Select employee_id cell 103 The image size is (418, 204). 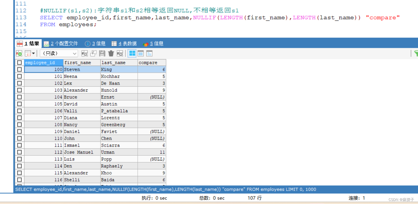tap(44, 90)
